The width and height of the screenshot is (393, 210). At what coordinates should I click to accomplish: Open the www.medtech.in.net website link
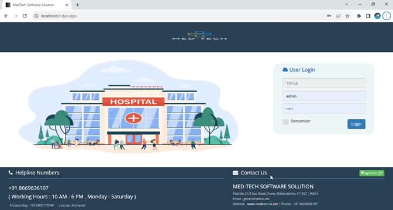(263, 204)
